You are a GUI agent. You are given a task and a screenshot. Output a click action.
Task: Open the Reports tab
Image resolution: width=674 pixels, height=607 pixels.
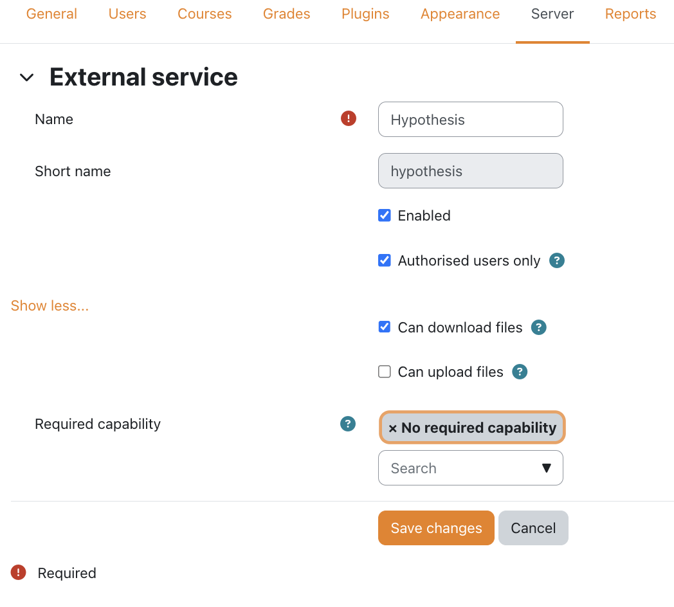pyautogui.click(x=630, y=14)
